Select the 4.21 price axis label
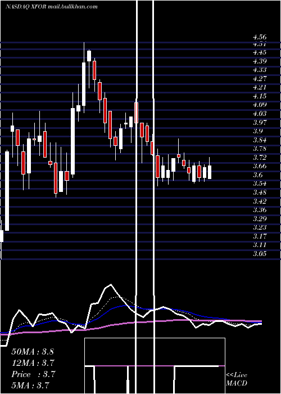This screenshot has height=394, width=281. pos(260,87)
